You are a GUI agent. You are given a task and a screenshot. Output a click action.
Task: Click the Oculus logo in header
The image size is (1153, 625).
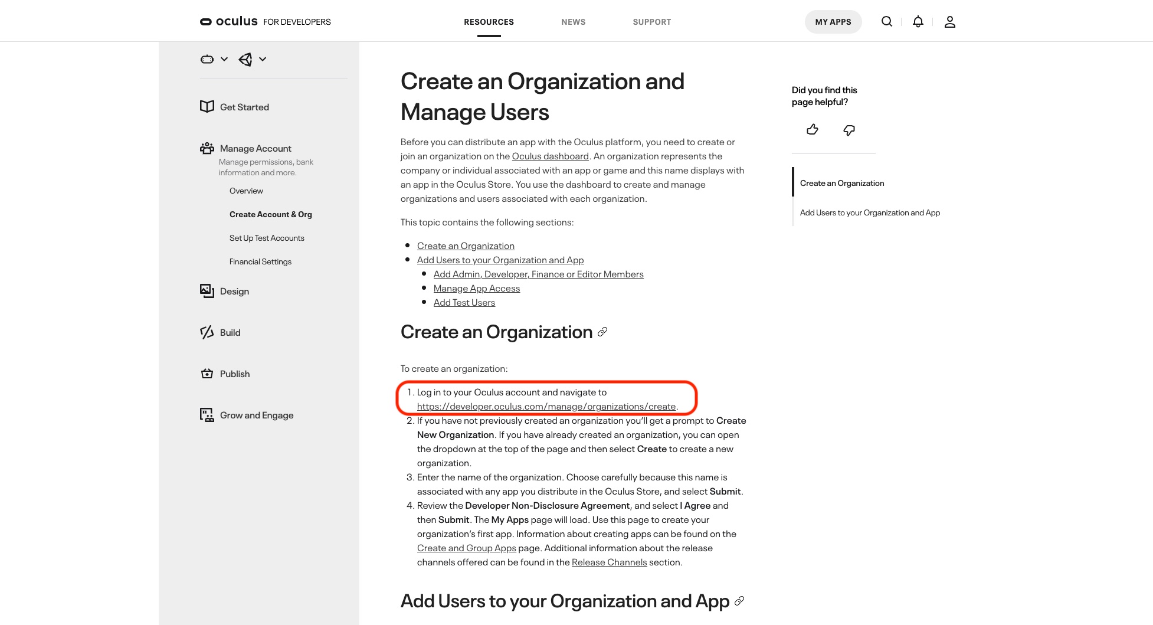click(229, 22)
